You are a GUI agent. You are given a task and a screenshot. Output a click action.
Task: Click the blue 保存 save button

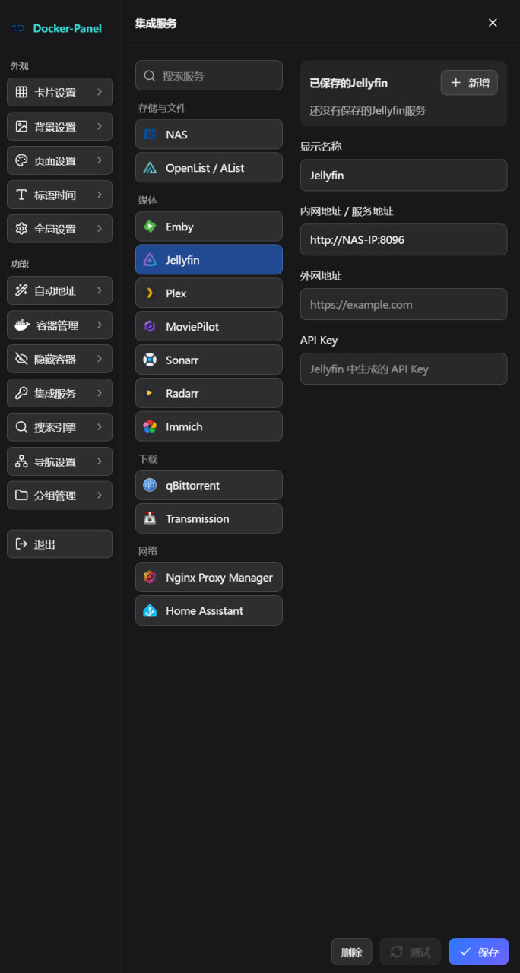tap(478, 952)
